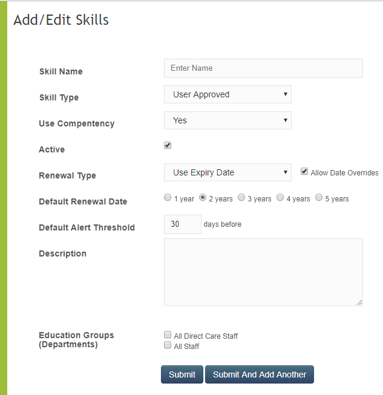383x395 pixels.
Task: Expand the Use Compentency dropdown
Action: pyautogui.click(x=228, y=120)
